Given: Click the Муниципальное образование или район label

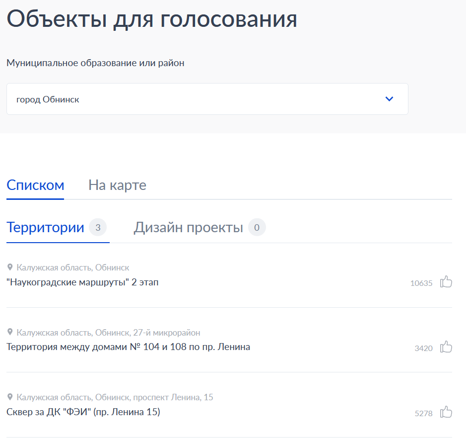Looking at the screenshot, I should (x=95, y=63).
